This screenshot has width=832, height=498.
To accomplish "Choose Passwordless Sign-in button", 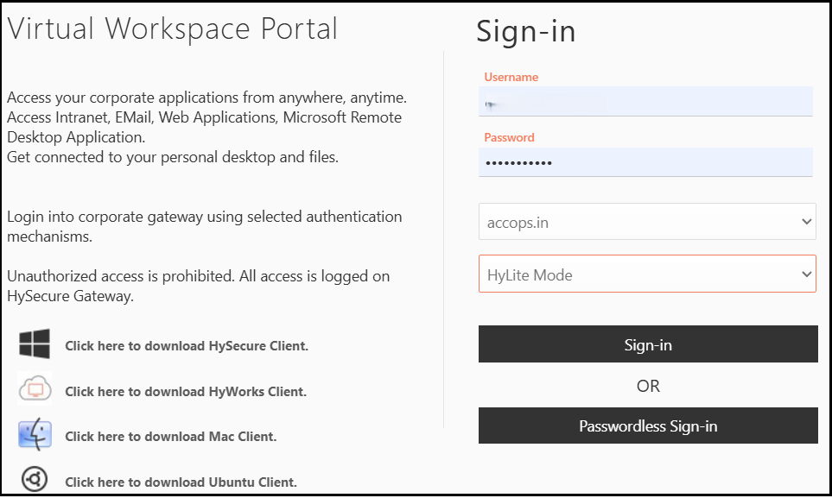I will [x=648, y=426].
